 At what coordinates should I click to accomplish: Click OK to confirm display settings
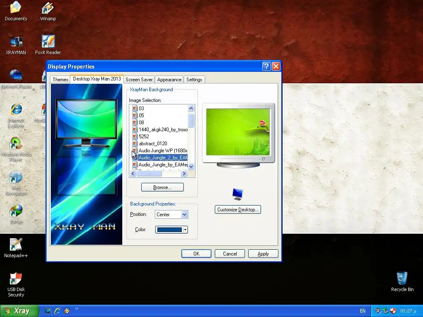(x=196, y=254)
